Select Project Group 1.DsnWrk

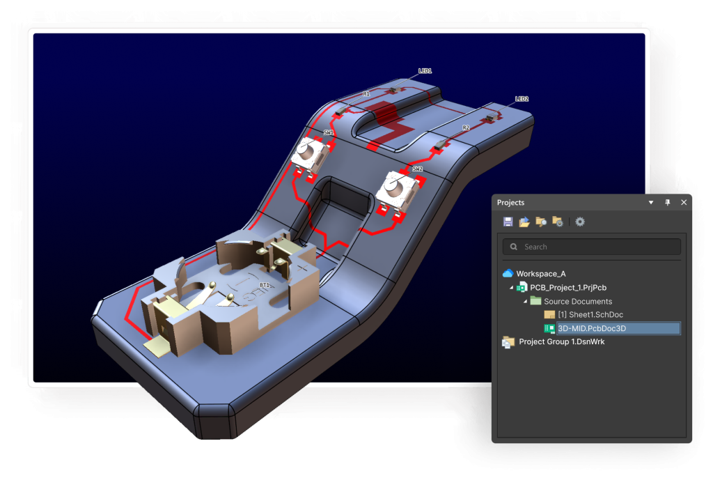[x=563, y=342]
